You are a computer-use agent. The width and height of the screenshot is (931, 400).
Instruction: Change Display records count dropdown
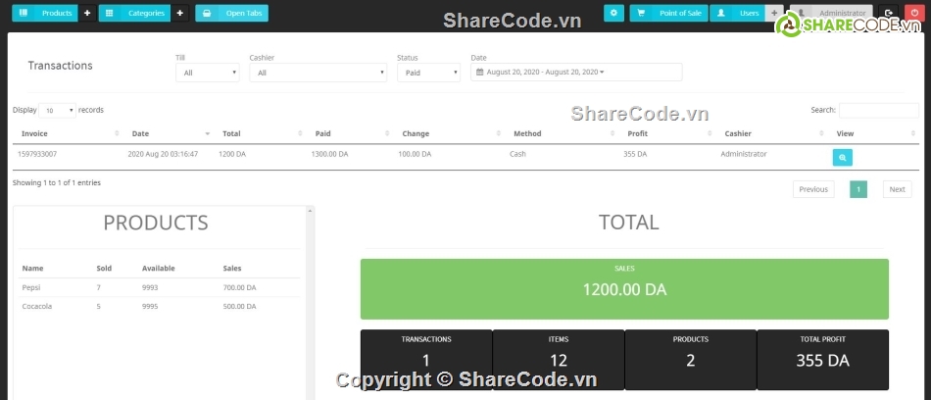click(x=58, y=111)
